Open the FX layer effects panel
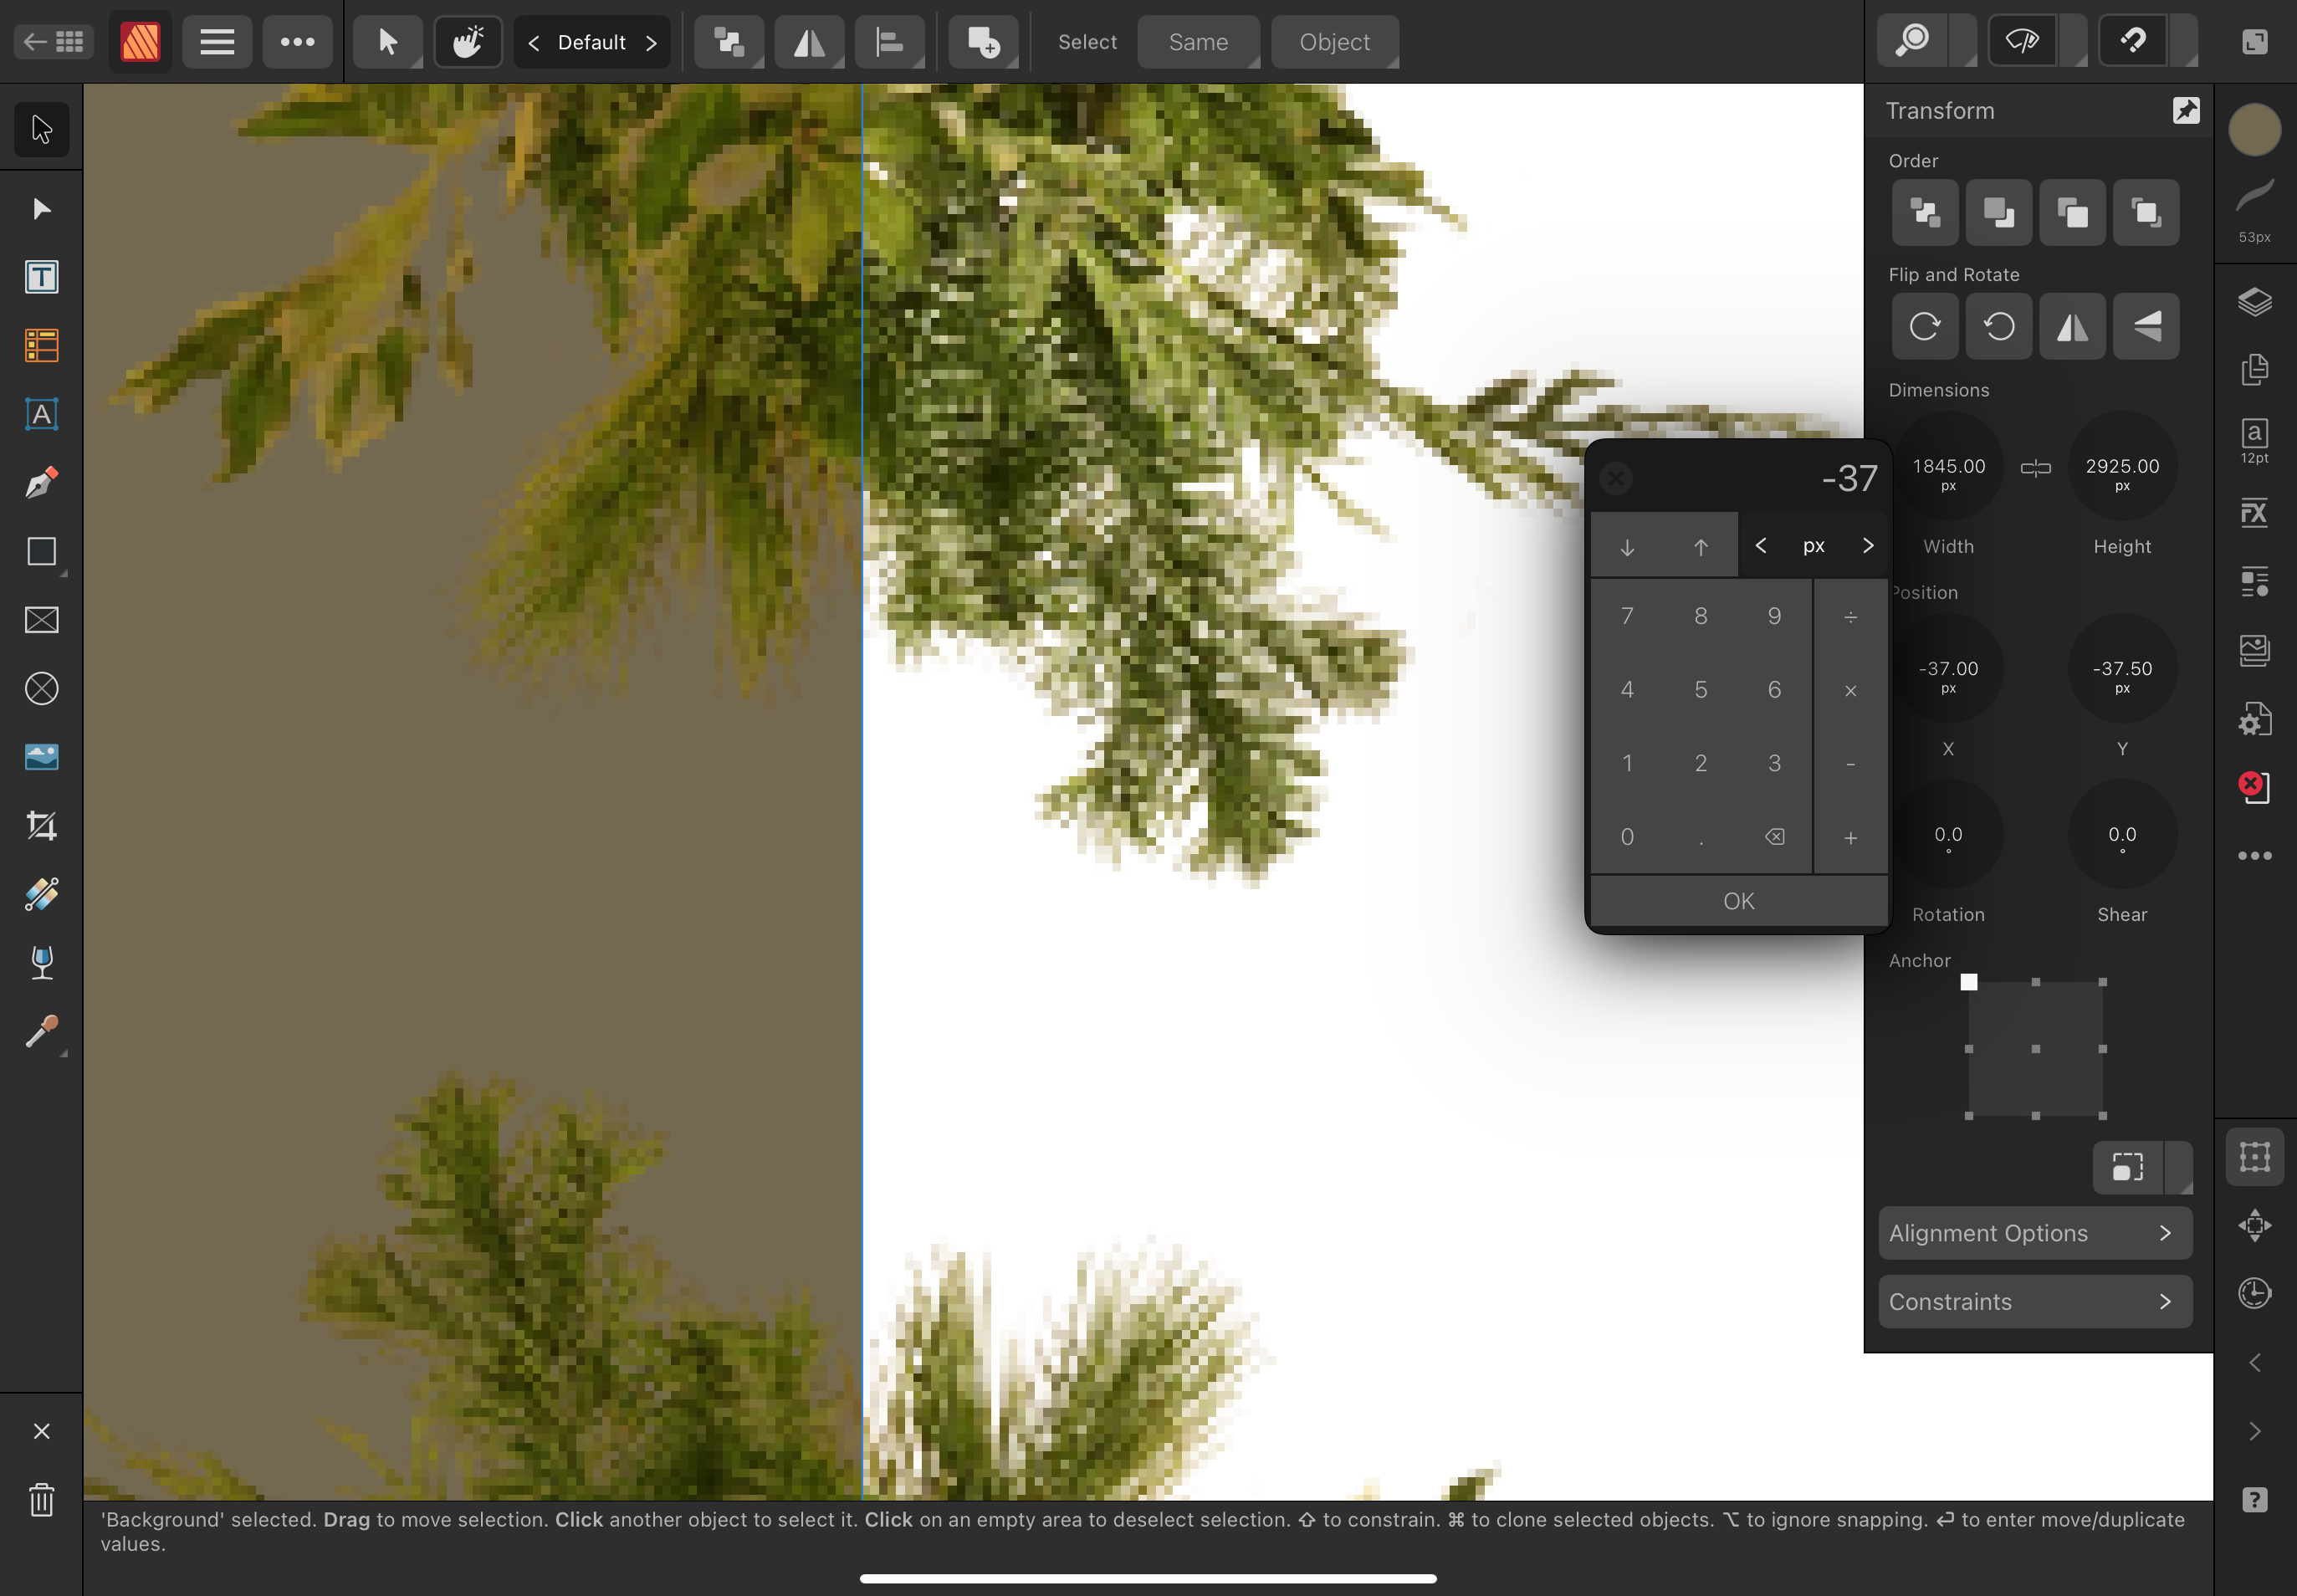 click(x=2254, y=514)
